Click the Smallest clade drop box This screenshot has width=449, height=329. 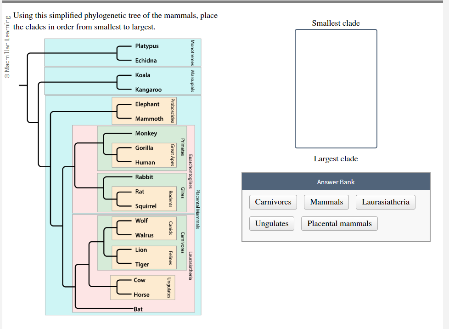(x=336, y=88)
